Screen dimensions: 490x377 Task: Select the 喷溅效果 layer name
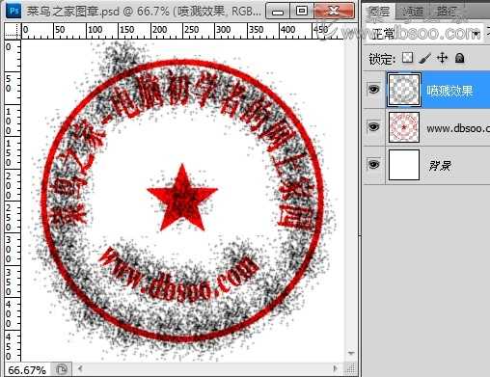pyautogui.click(x=449, y=91)
